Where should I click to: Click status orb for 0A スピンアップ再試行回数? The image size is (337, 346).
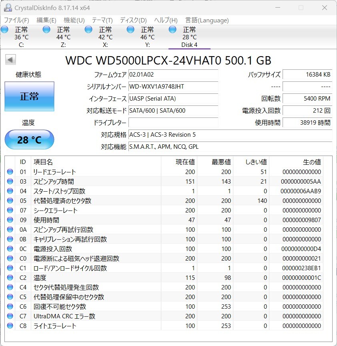(10, 229)
